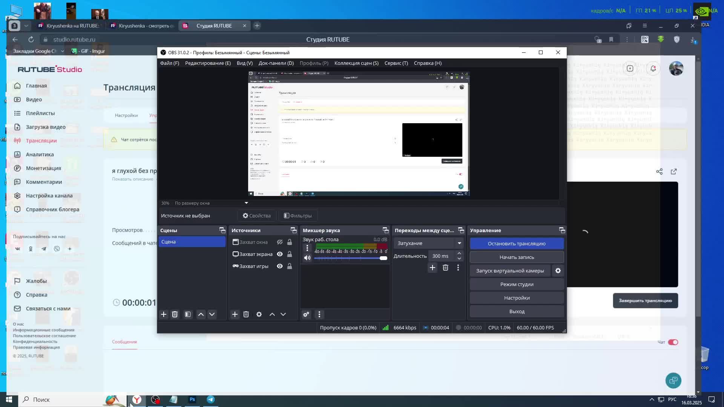Open Файл (F) menu in OBS
This screenshot has height=407, width=724.
tap(170, 63)
